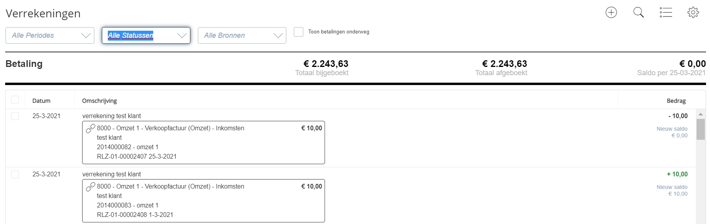Open search with the magnifier icon
Image resolution: width=710 pixels, height=224 pixels.
pos(638,13)
